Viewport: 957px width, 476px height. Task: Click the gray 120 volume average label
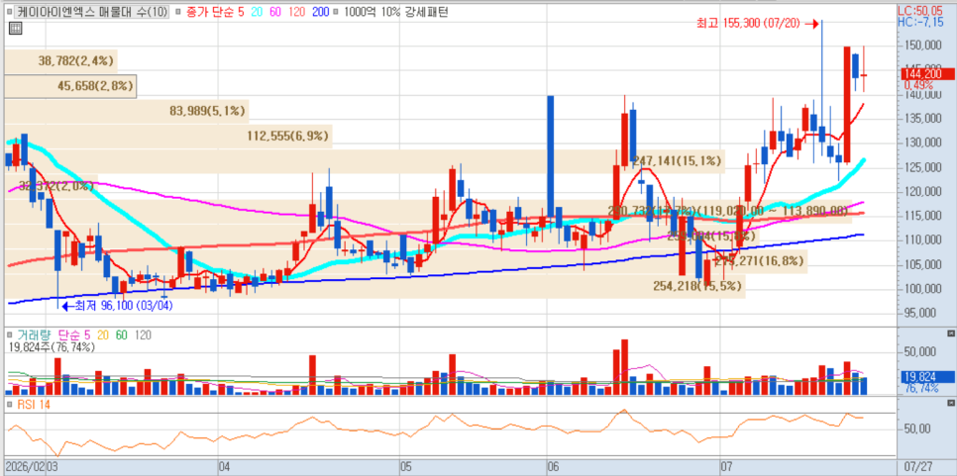pos(143,335)
